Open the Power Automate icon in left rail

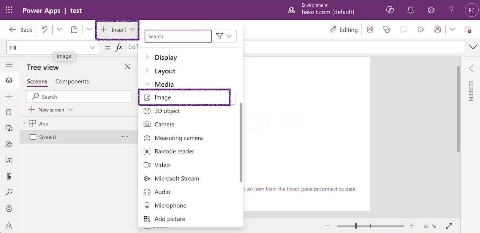pyautogui.click(x=9, y=144)
